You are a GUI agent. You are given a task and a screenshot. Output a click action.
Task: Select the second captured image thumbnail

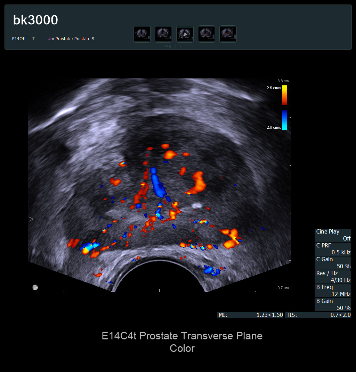(x=163, y=34)
